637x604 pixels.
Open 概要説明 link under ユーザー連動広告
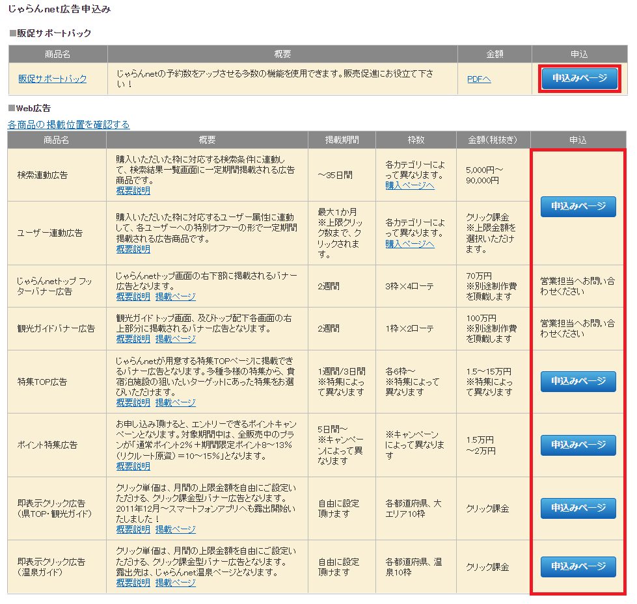(x=133, y=249)
